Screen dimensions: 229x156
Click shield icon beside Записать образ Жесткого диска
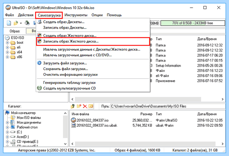39,41
